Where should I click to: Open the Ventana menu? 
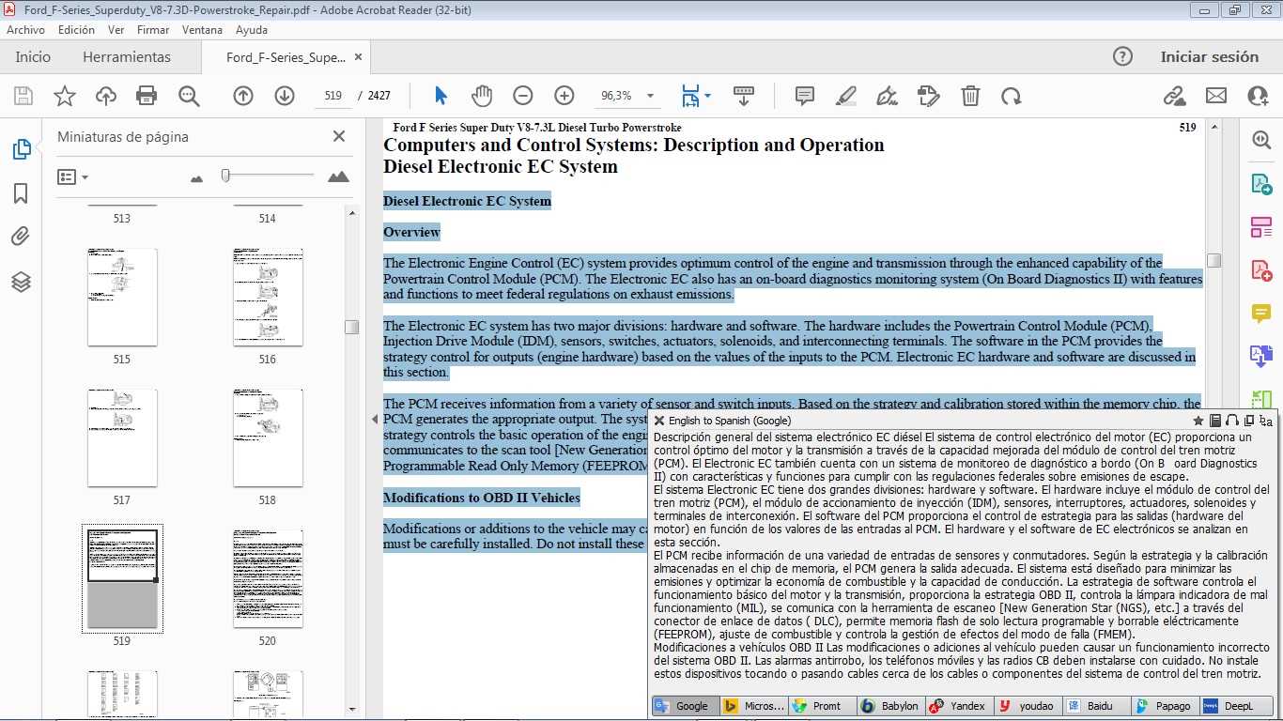point(202,30)
